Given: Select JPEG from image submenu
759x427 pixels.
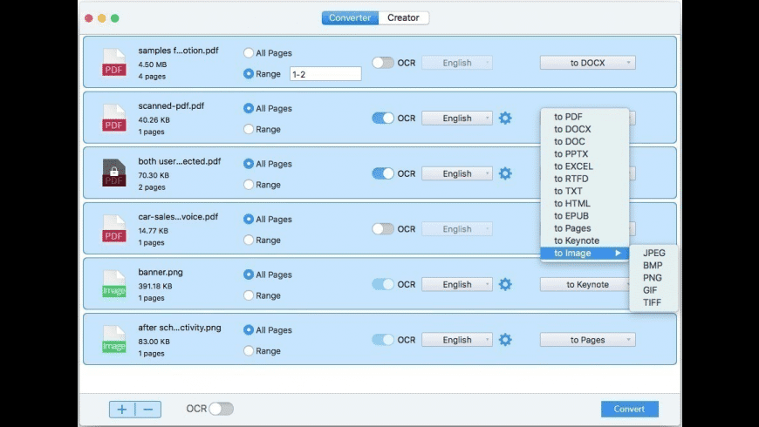Looking at the screenshot, I should coord(653,254).
